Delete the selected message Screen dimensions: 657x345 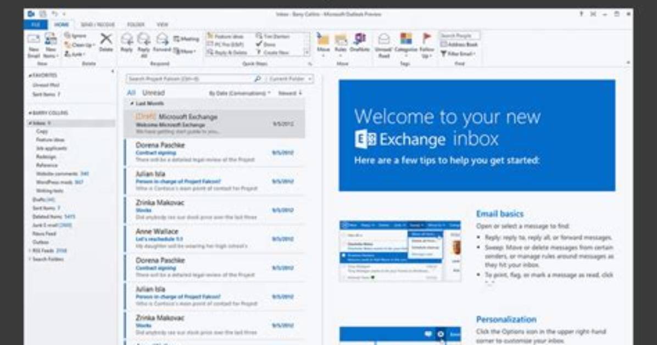[x=106, y=43]
